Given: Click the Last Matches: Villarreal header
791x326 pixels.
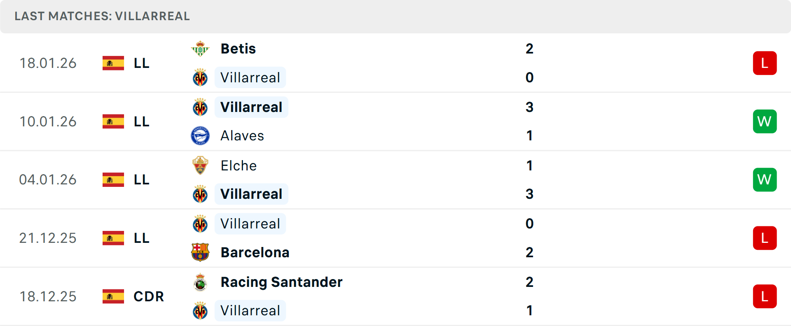Looking at the screenshot, I should pos(102,16).
